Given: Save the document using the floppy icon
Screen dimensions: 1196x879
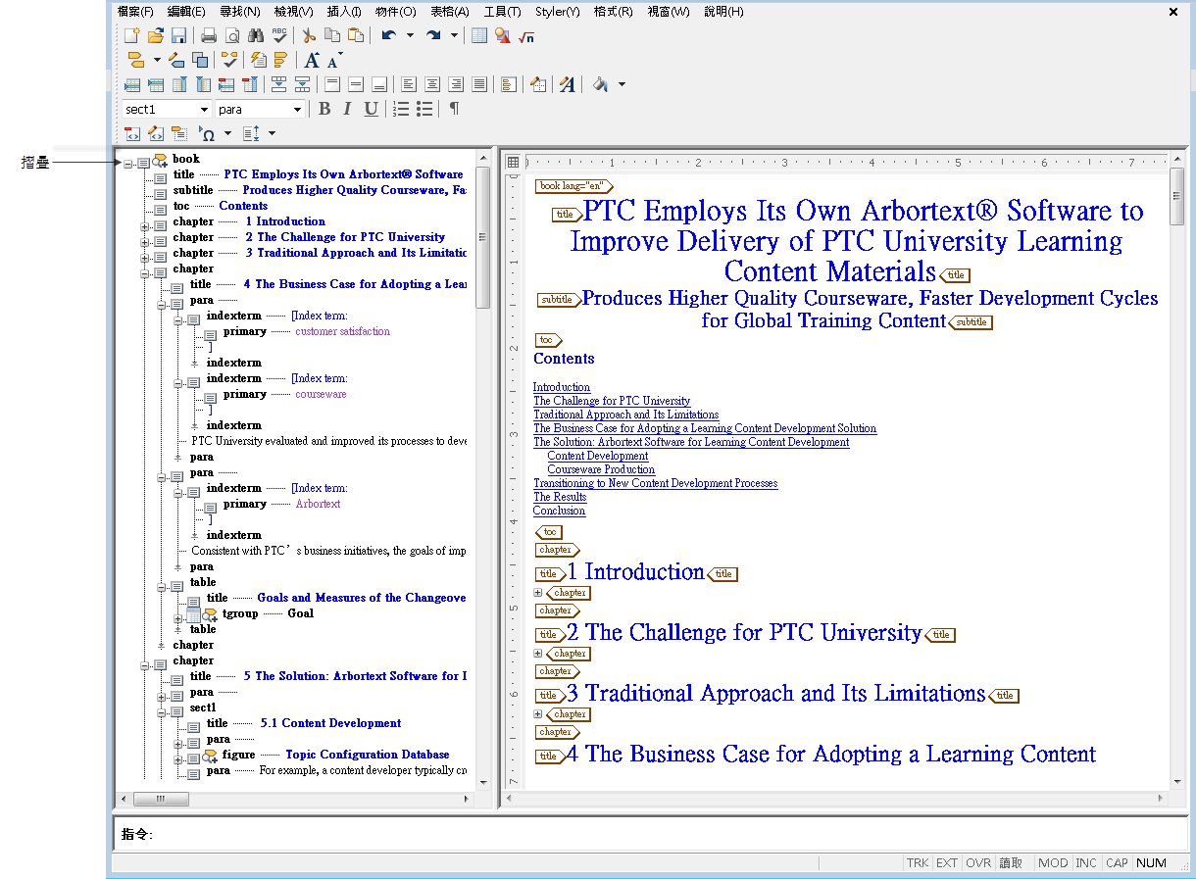Looking at the screenshot, I should point(178,36).
